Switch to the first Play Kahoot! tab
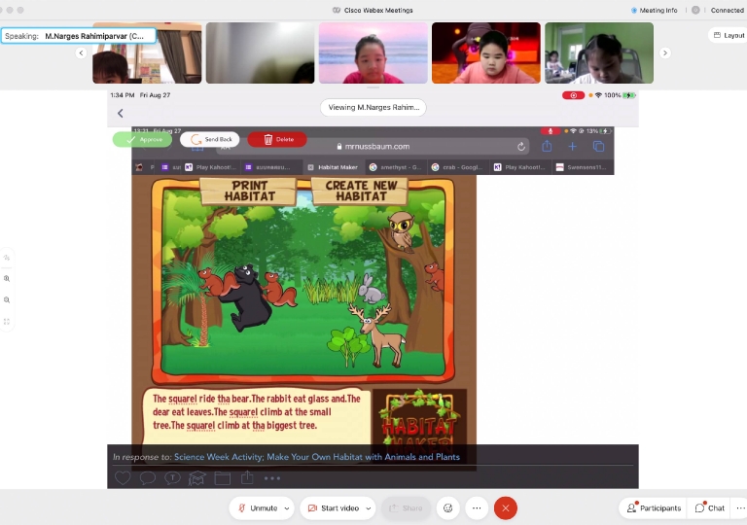747x525 pixels. pyautogui.click(x=211, y=167)
